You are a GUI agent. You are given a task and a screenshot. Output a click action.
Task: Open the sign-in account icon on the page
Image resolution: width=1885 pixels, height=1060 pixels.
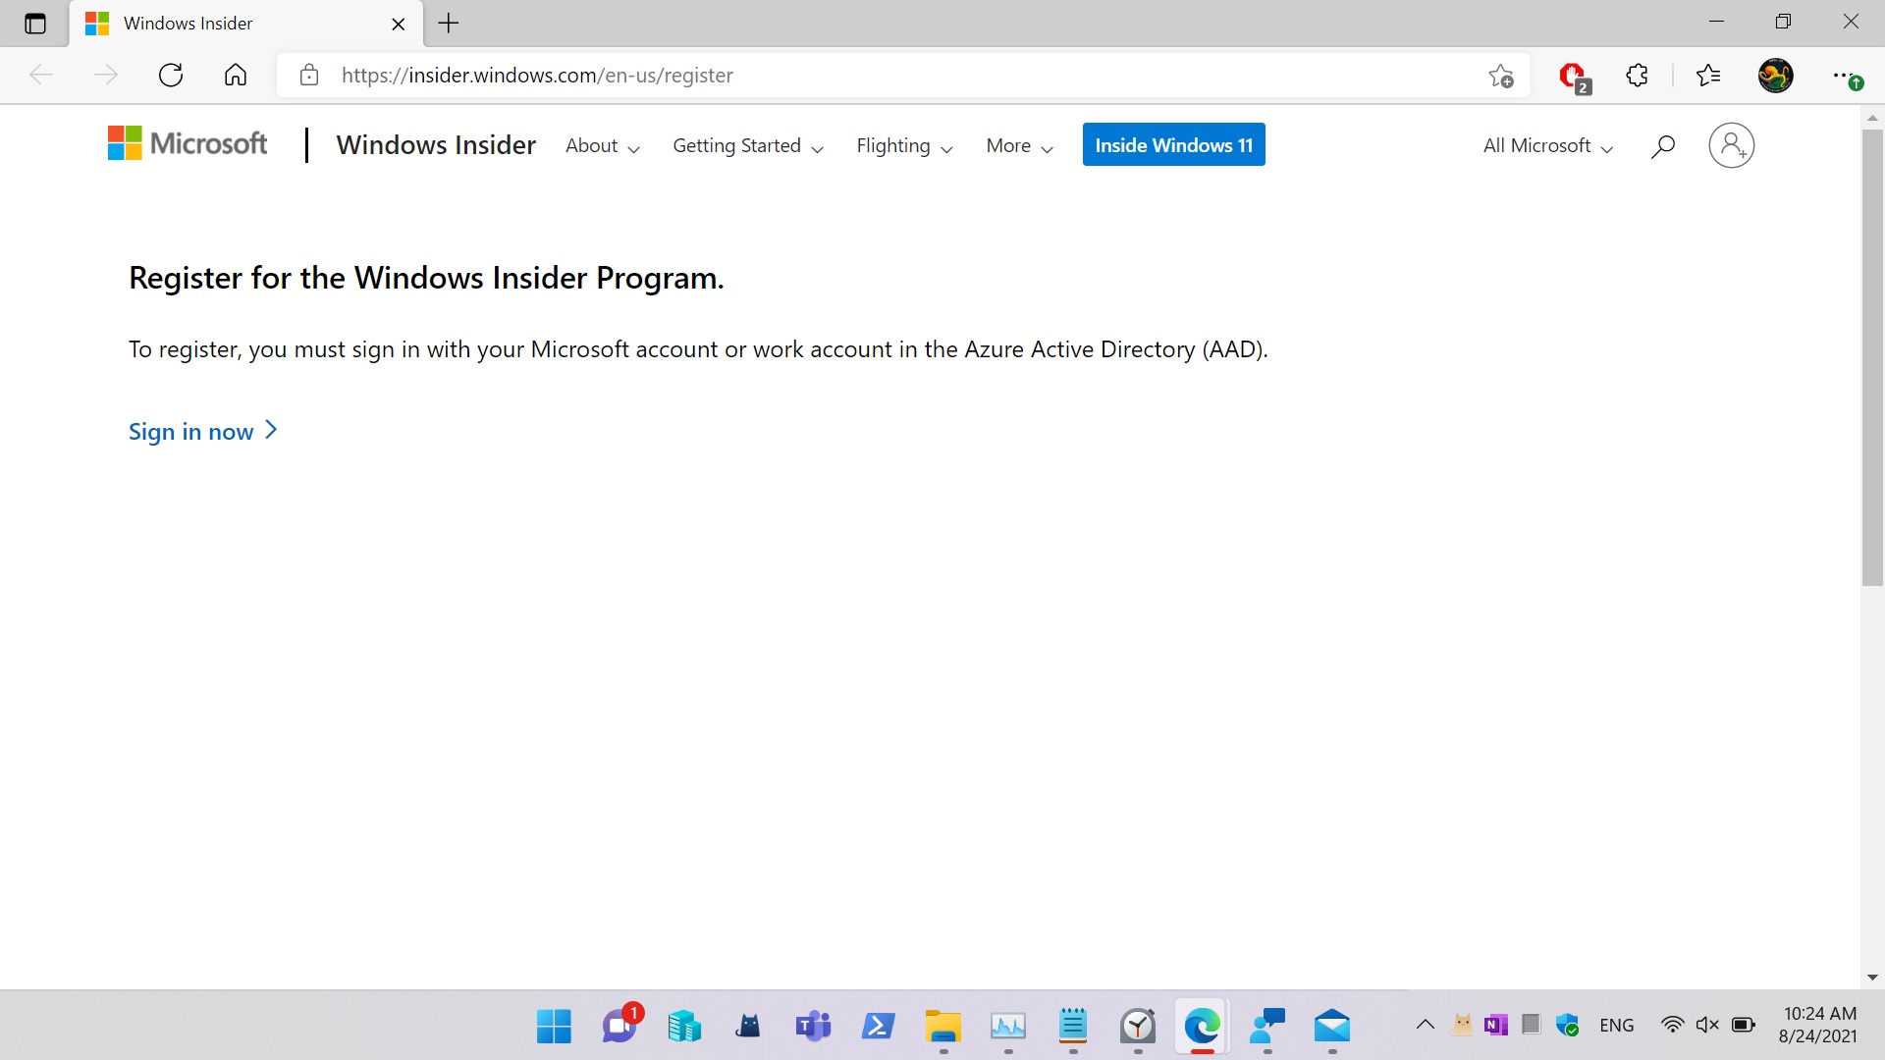click(1732, 145)
